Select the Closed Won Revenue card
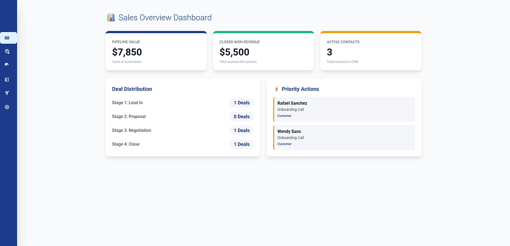The width and height of the screenshot is (510, 246). (x=263, y=50)
